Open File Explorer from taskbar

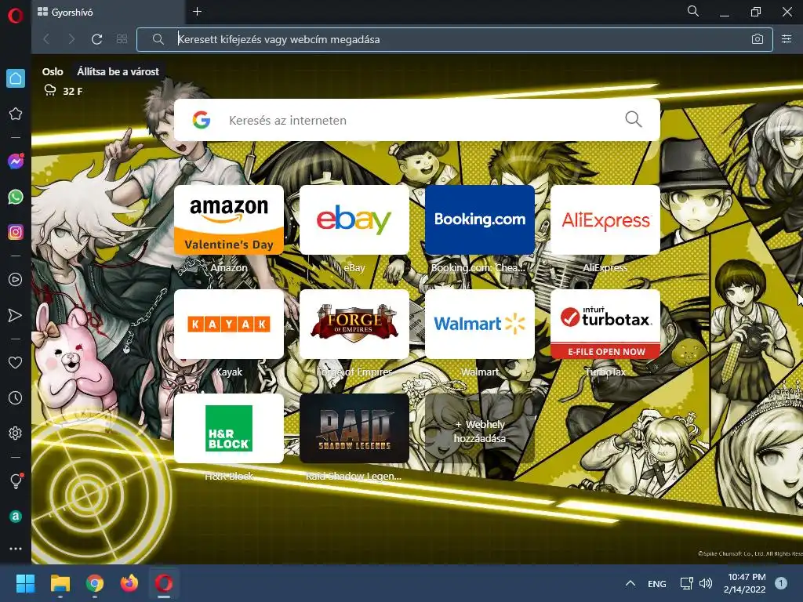click(60, 583)
